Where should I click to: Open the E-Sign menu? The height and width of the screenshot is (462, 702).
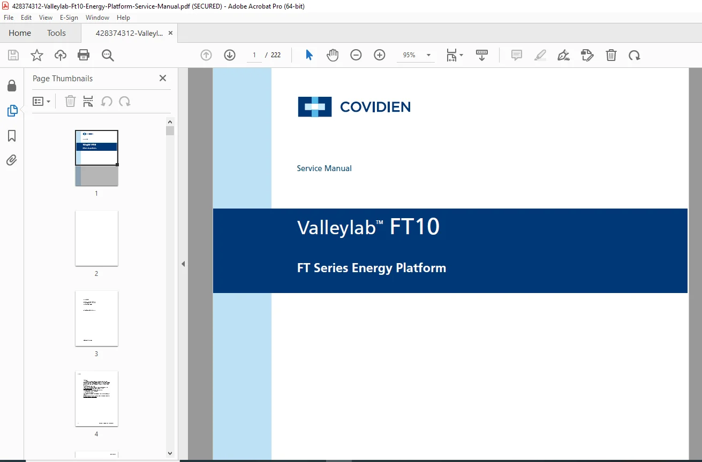pos(69,18)
